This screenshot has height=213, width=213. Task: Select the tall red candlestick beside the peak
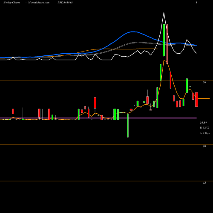pyautogui.click(x=167, y=44)
